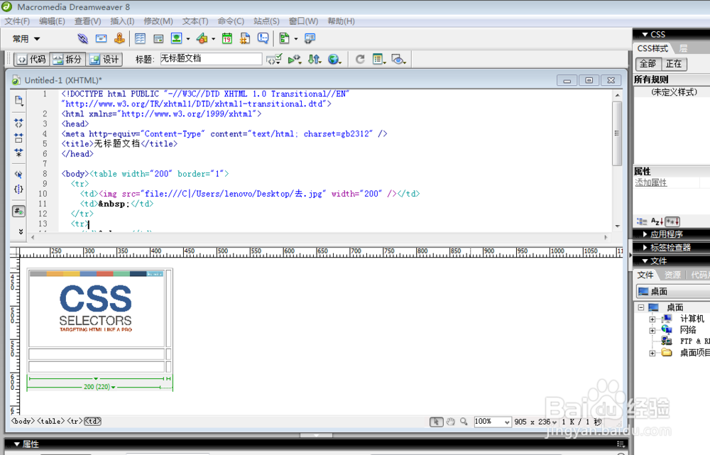The width and height of the screenshot is (710, 455).
Task: Insert the date with the calendar icon
Action: point(227,39)
